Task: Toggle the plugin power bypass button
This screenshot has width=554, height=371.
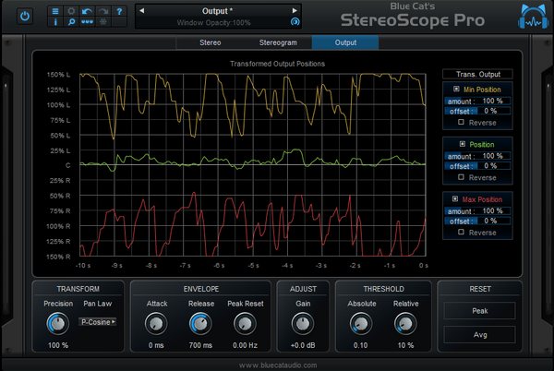Action: tap(24, 16)
